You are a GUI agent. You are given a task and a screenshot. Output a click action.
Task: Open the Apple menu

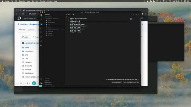click(x=3, y=1)
